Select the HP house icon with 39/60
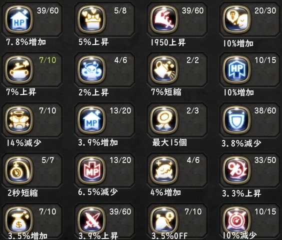Image resolution: width=282 pixels, height=240 pixels. point(19,19)
